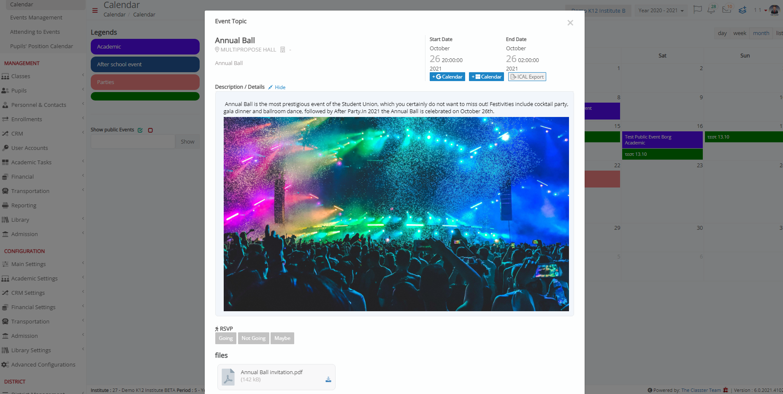The width and height of the screenshot is (783, 394).
Task: Expand the Main Settings menu
Action: 83,263
